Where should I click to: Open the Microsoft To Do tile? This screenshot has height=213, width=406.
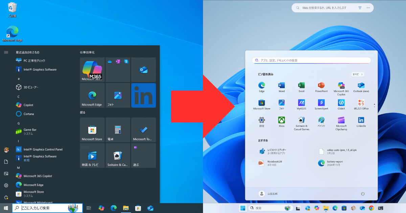click(x=143, y=130)
